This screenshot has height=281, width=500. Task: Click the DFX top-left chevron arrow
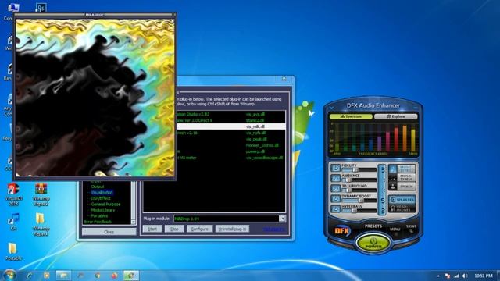(331, 108)
